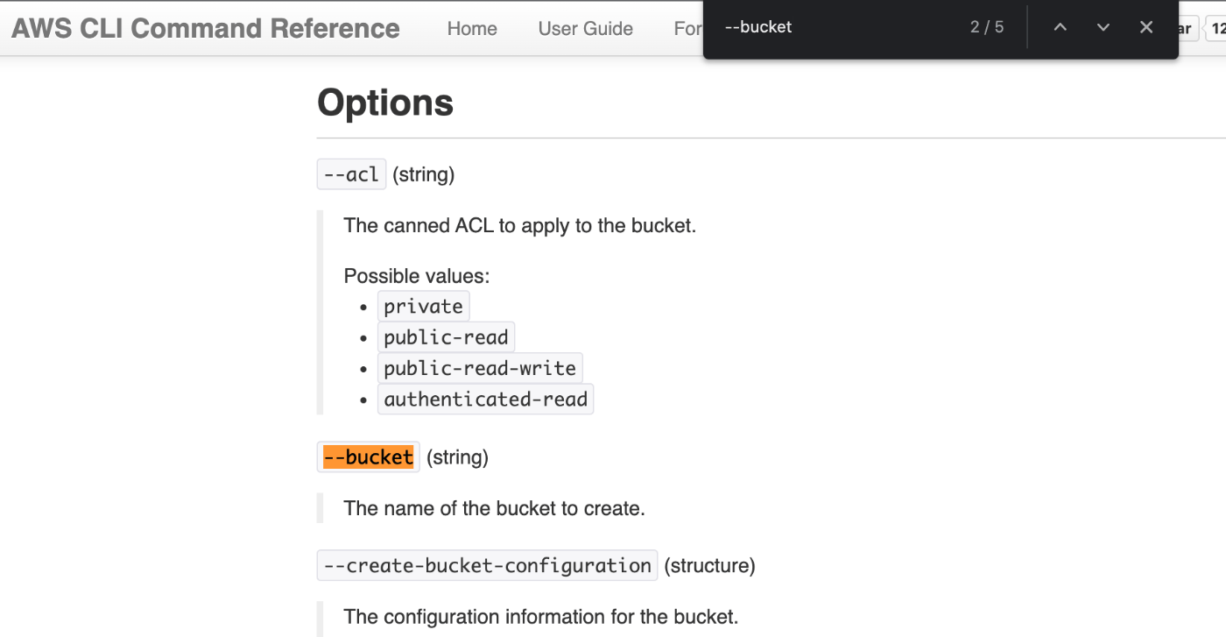Select the public-read ACL value chip
1226x637 pixels.
point(446,336)
